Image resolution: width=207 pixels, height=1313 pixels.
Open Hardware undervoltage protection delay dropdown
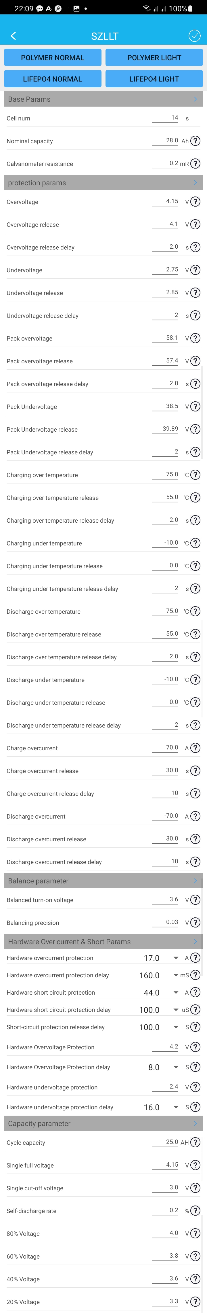click(175, 1107)
